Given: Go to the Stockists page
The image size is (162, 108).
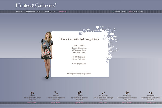Looking at the screenshot, I should coord(50,12).
